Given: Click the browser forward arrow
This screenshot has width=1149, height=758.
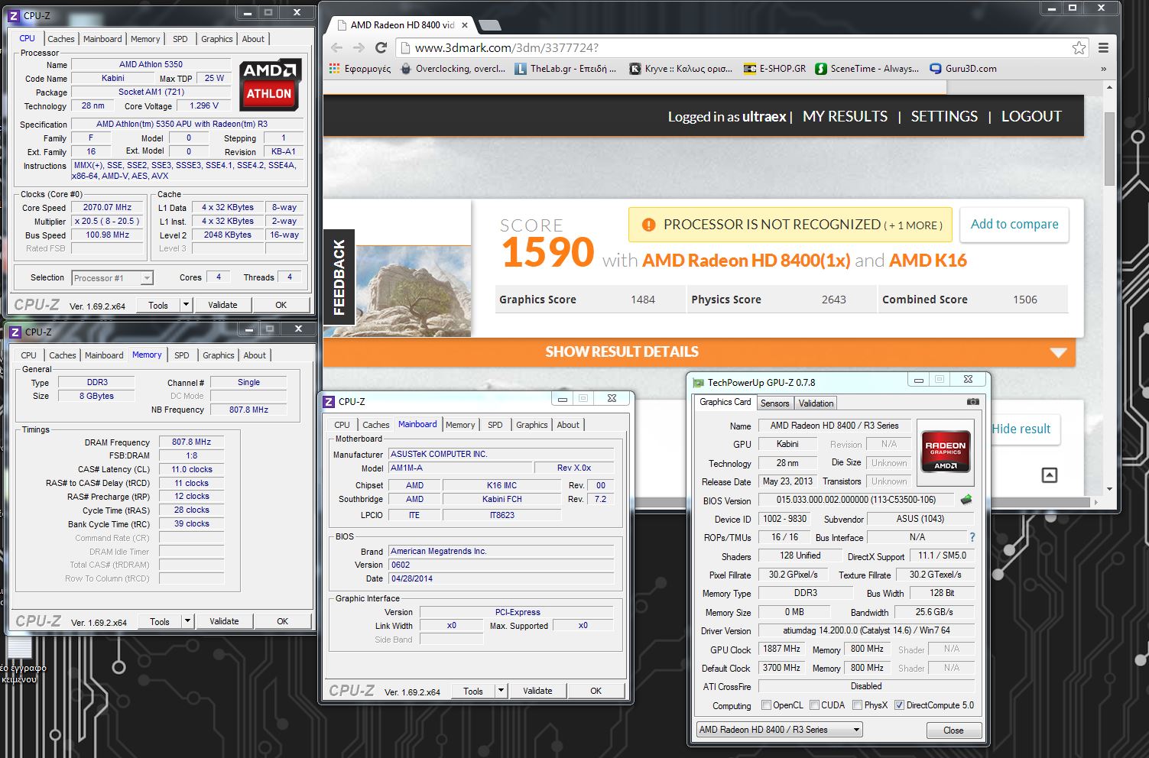Looking at the screenshot, I should [x=359, y=47].
